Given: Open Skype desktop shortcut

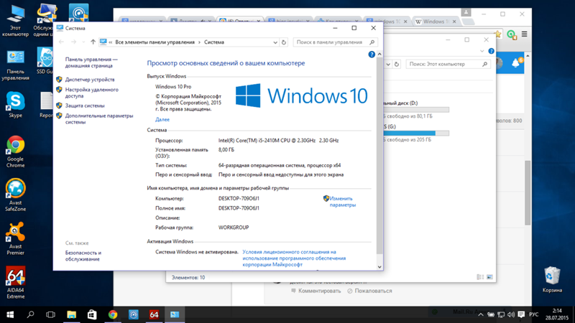Looking at the screenshot, I should 15,105.
